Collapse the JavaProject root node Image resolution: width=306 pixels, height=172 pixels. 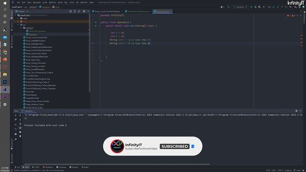(15, 15)
